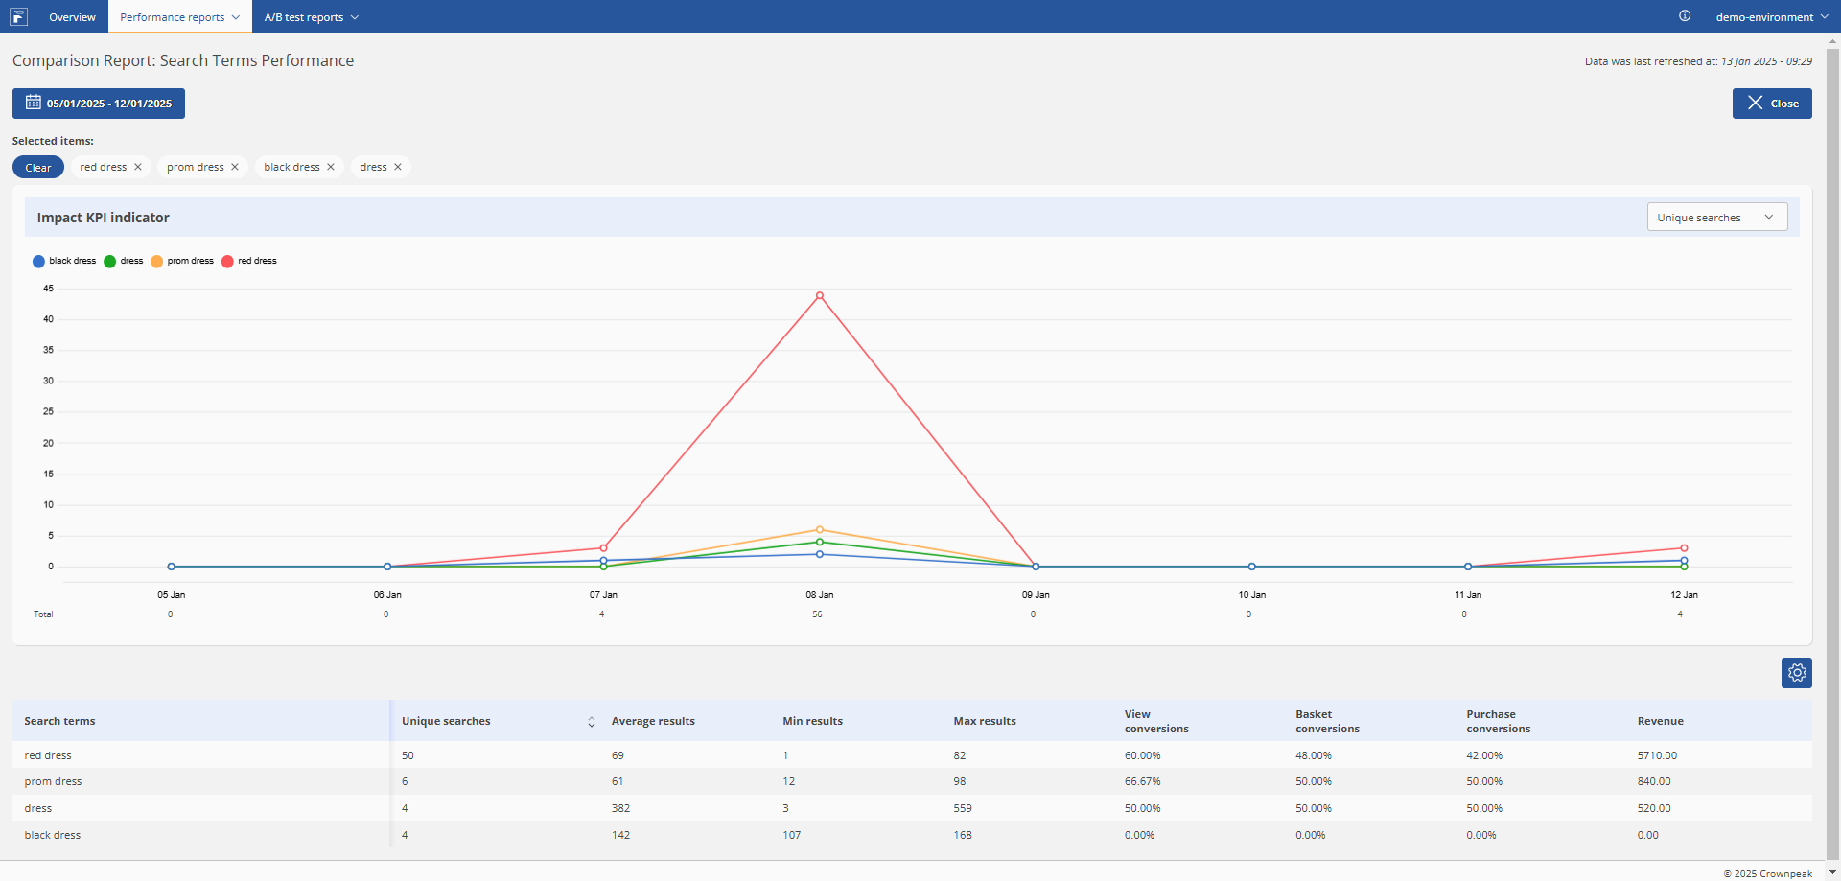Sort by Unique searches column arrows
Image resolution: width=1841 pixels, height=881 pixels.
click(592, 722)
